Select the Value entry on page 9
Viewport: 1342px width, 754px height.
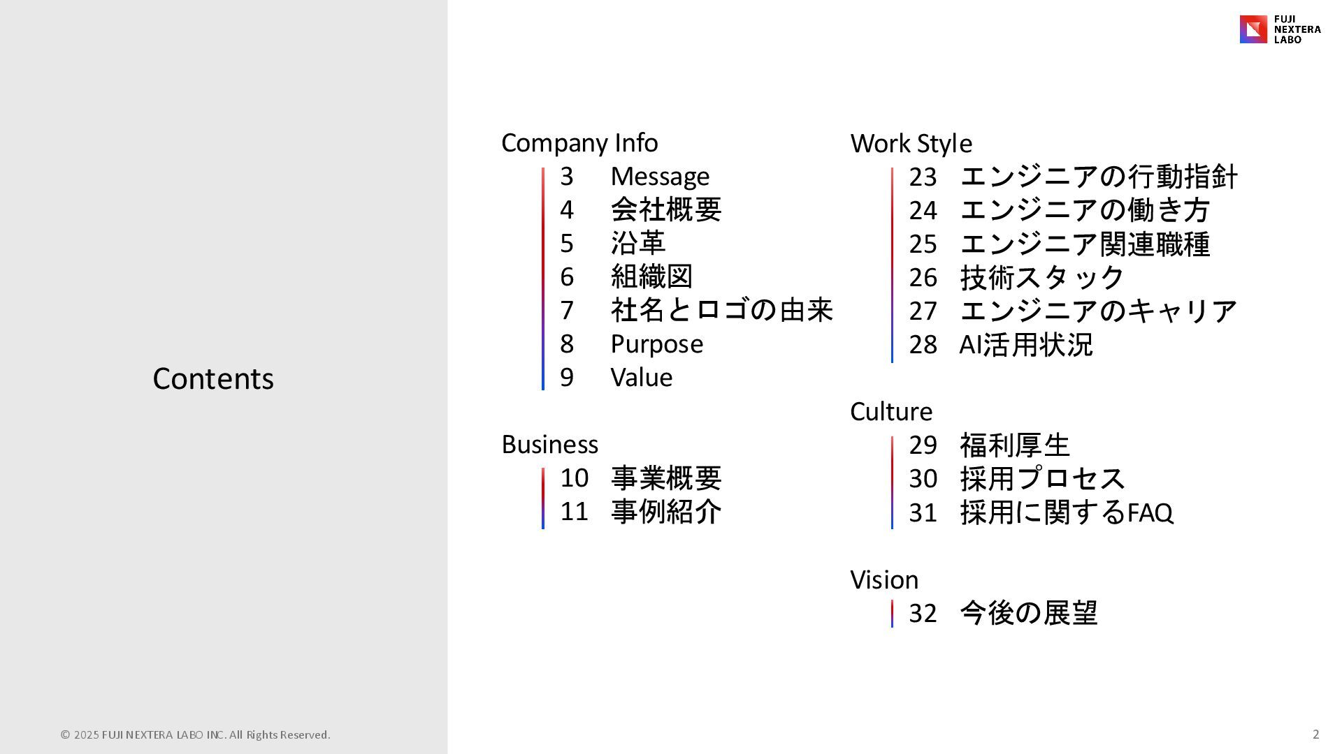641,378
